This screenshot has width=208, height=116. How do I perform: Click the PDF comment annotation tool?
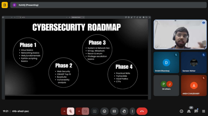point(126,17)
